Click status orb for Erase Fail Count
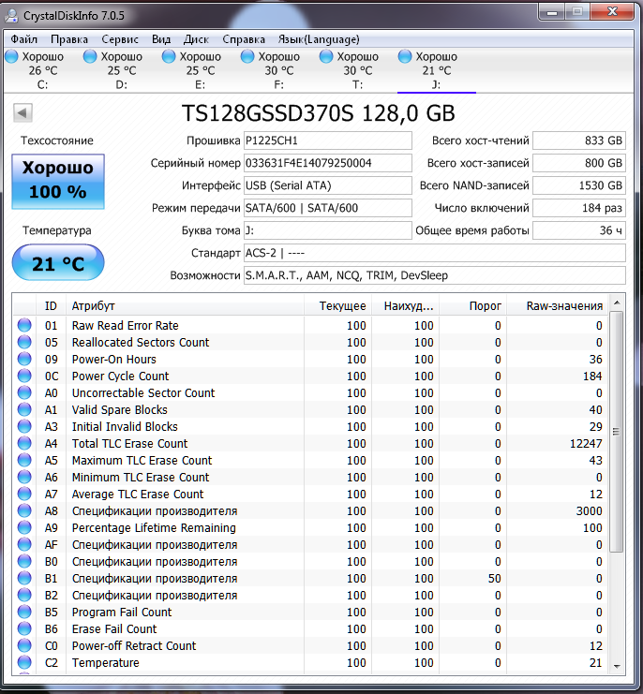Screen dimensions: 643x694 point(24,628)
